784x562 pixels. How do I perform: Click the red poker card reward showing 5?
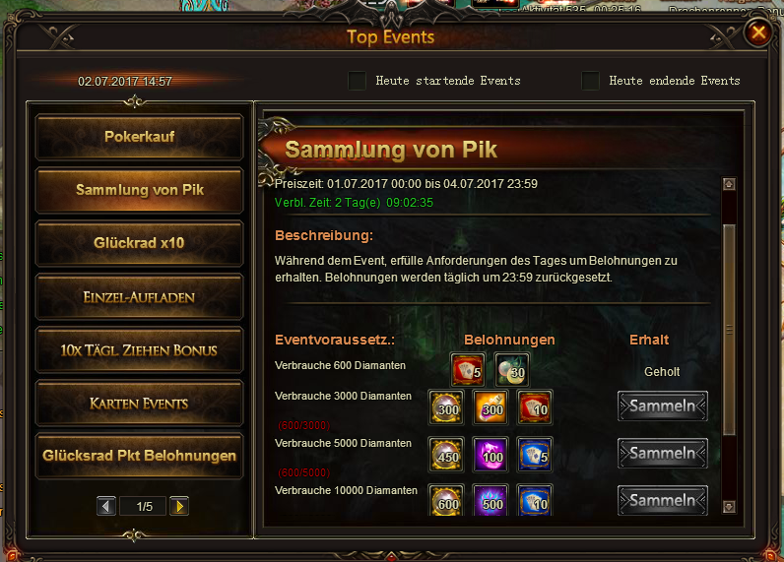click(468, 370)
